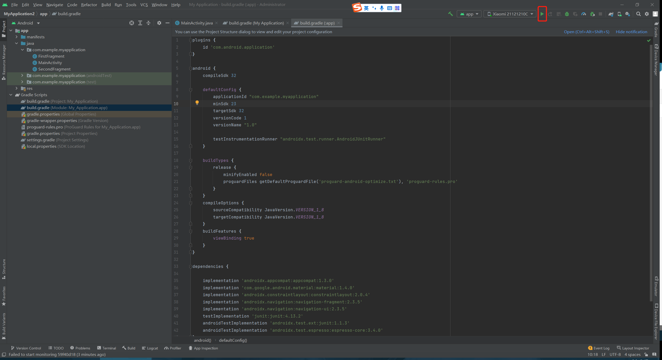Run the app with green play button
This screenshot has width=662, height=360.
(x=542, y=14)
